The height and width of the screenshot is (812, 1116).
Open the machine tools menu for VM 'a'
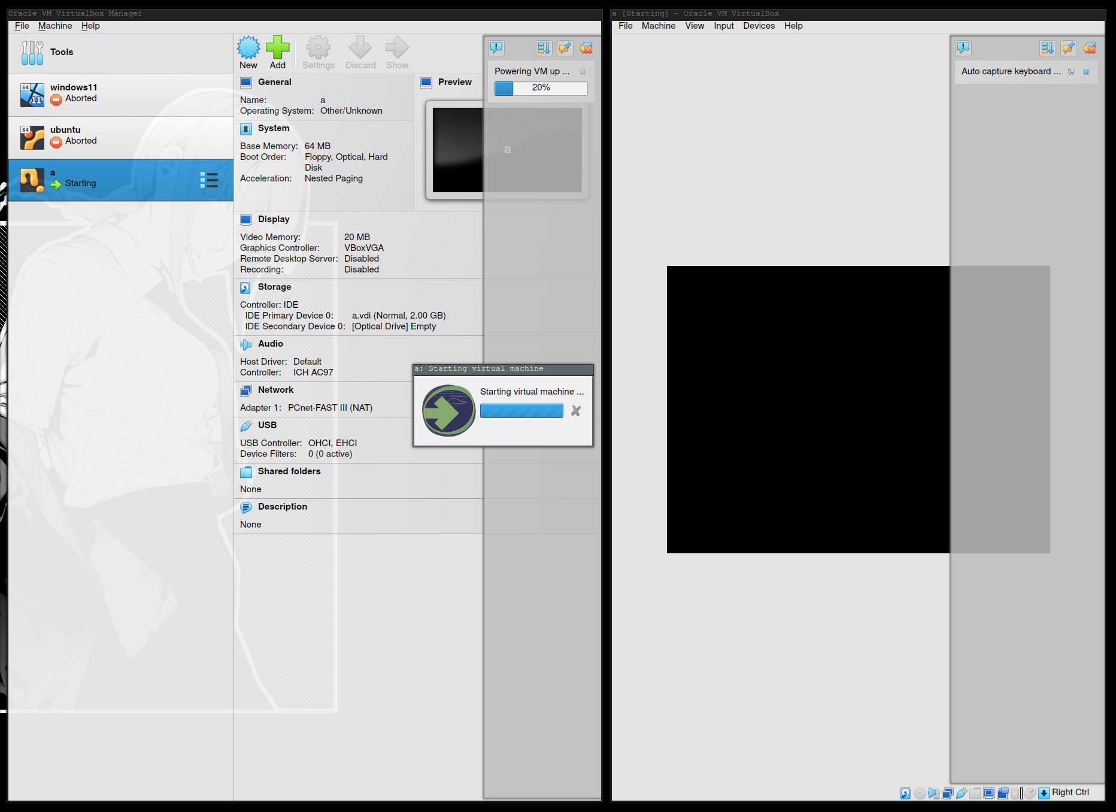pyautogui.click(x=209, y=180)
